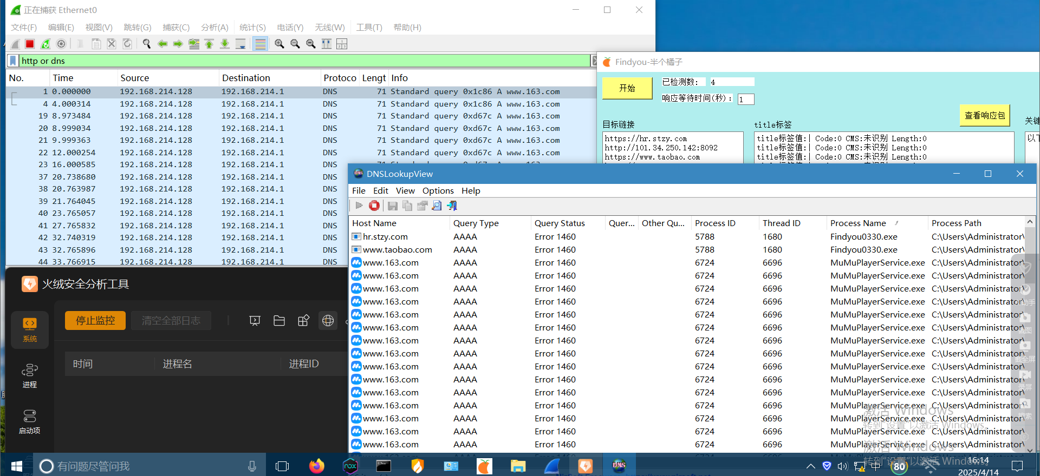
Task: Jump to first packet in Wireshark
Action: pyautogui.click(x=209, y=44)
